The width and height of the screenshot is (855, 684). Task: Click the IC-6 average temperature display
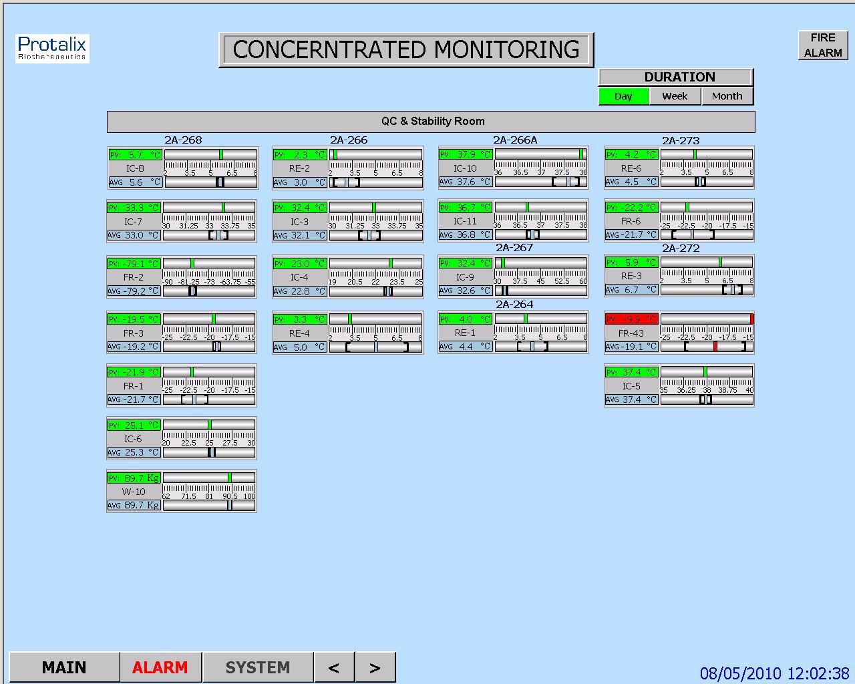coord(134,452)
